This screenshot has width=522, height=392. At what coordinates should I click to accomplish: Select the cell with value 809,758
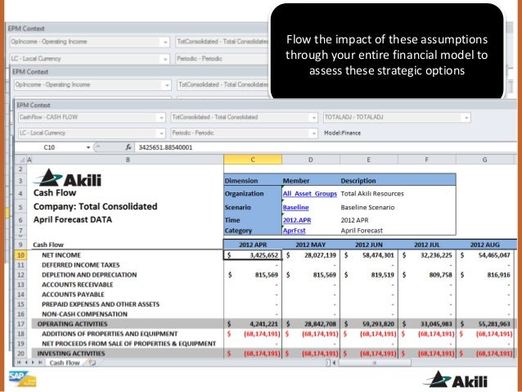(427, 275)
